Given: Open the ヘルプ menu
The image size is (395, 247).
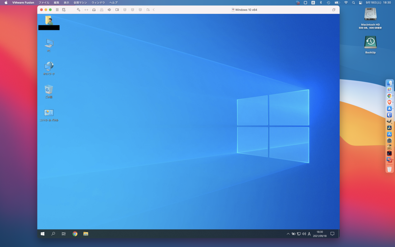Looking at the screenshot, I should tap(113, 2).
